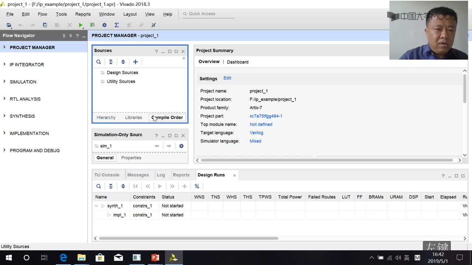Image resolution: width=472 pixels, height=265 pixels.
Task: Open the File menu
Action: click(10, 14)
